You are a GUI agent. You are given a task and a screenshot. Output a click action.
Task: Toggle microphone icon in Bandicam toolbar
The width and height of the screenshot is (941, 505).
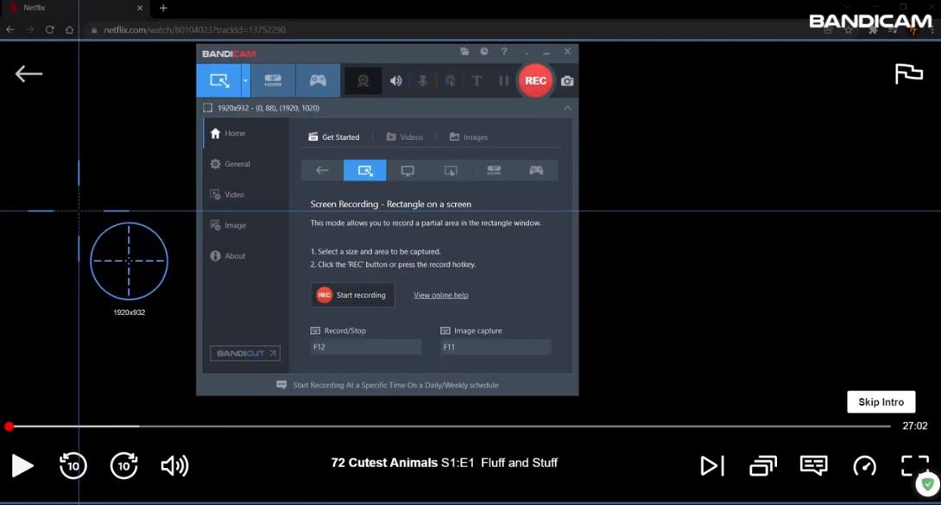pos(422,80)
